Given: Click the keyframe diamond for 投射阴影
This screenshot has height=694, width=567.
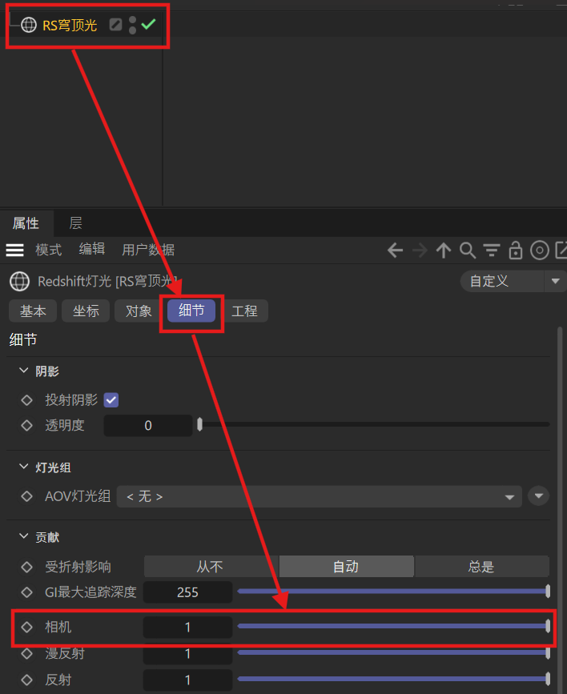Looking at the screenshot, I should click(26, 400).
